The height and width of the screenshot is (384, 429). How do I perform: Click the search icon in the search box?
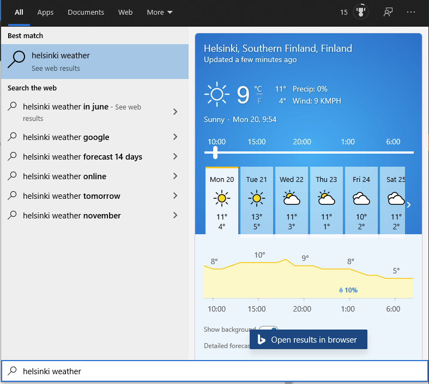click(x=12, y=371)
